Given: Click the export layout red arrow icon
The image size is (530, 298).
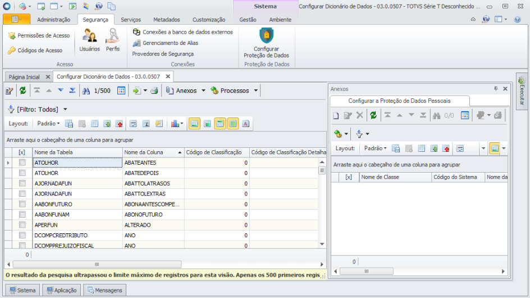Looking at the screenshot, I should [119, 124].
